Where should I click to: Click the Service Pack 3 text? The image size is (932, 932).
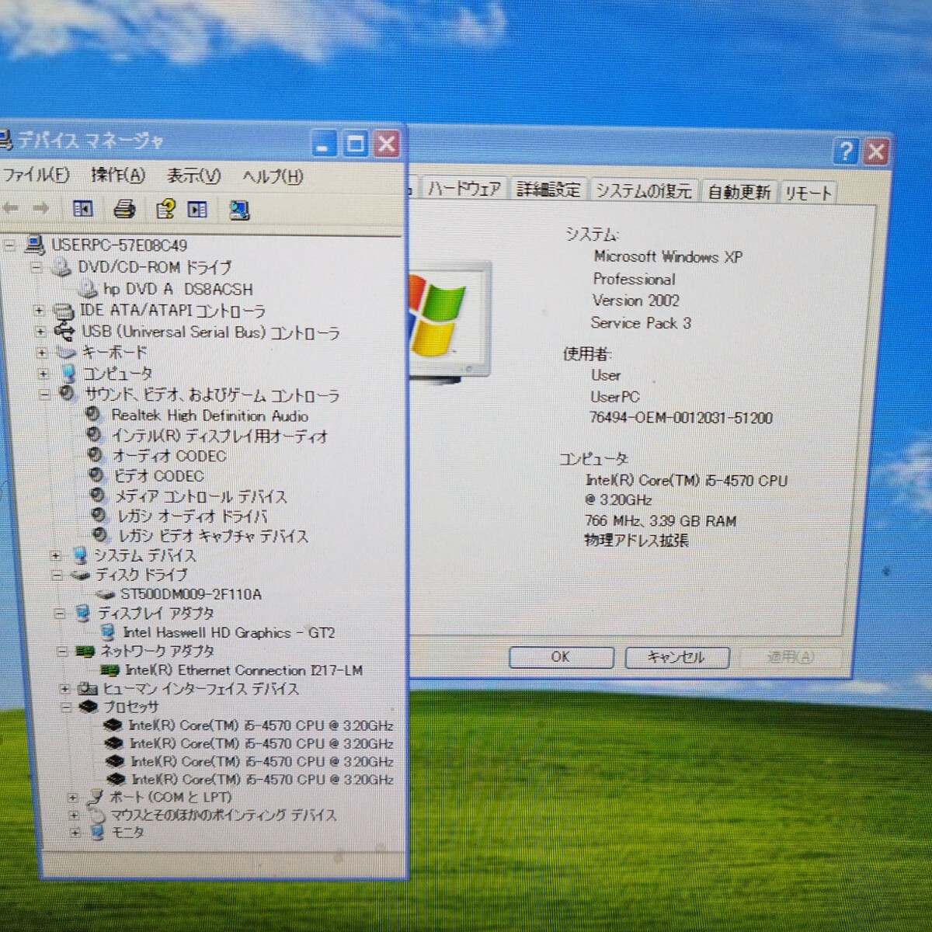(x=640, y=322)
